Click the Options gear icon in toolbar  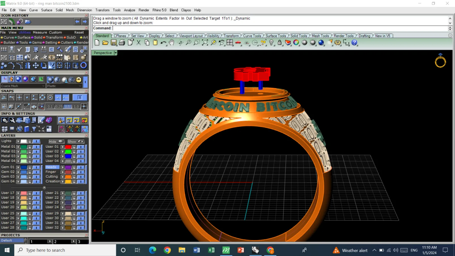[338, 43]
